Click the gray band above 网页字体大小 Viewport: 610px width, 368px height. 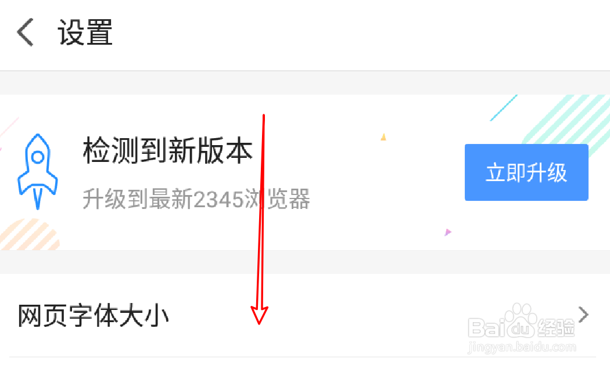click(x=305, y=262)
